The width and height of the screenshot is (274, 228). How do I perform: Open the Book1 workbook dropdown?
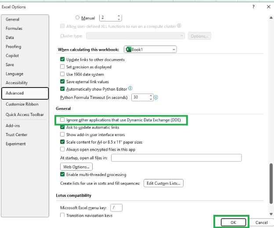150,49
